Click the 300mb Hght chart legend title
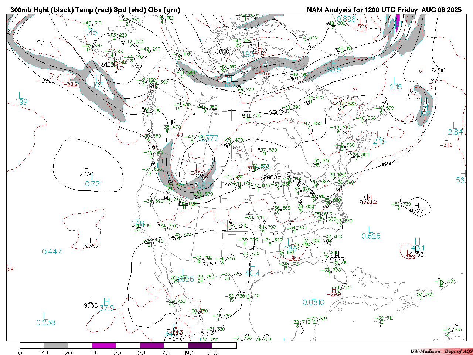This screenshot has height=355, width=473. pos(95,10)
